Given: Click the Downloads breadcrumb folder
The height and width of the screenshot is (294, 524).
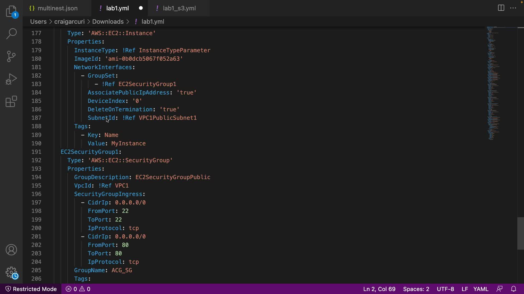Looking at the screenshot, I should tap(108, 22).
